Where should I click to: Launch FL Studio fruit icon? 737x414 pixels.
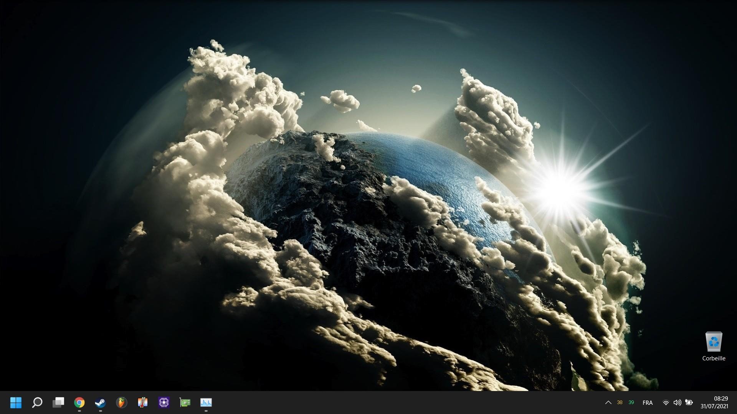121,402
